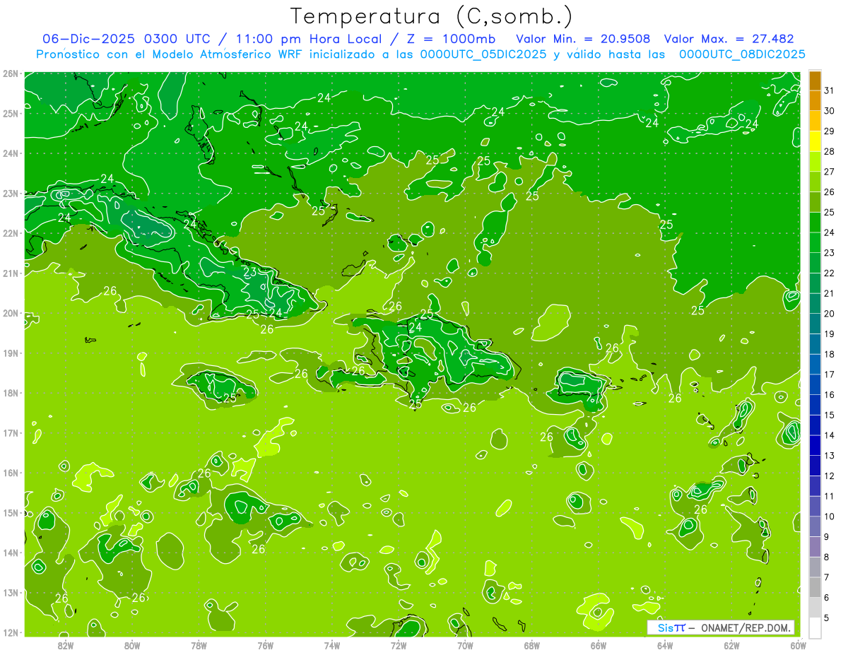Pick the teal swatch between 19 and 20

815,324
